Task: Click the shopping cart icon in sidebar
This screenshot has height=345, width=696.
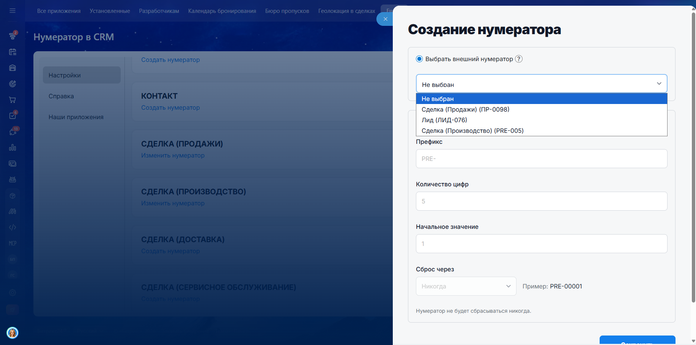Action: point(13,100)
